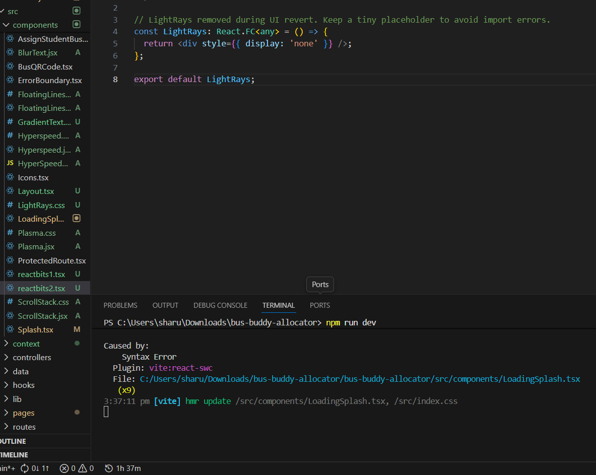596x475 pixels.
Task: Open the DEBUG CONSOLE tab
Action: point(220,305)
